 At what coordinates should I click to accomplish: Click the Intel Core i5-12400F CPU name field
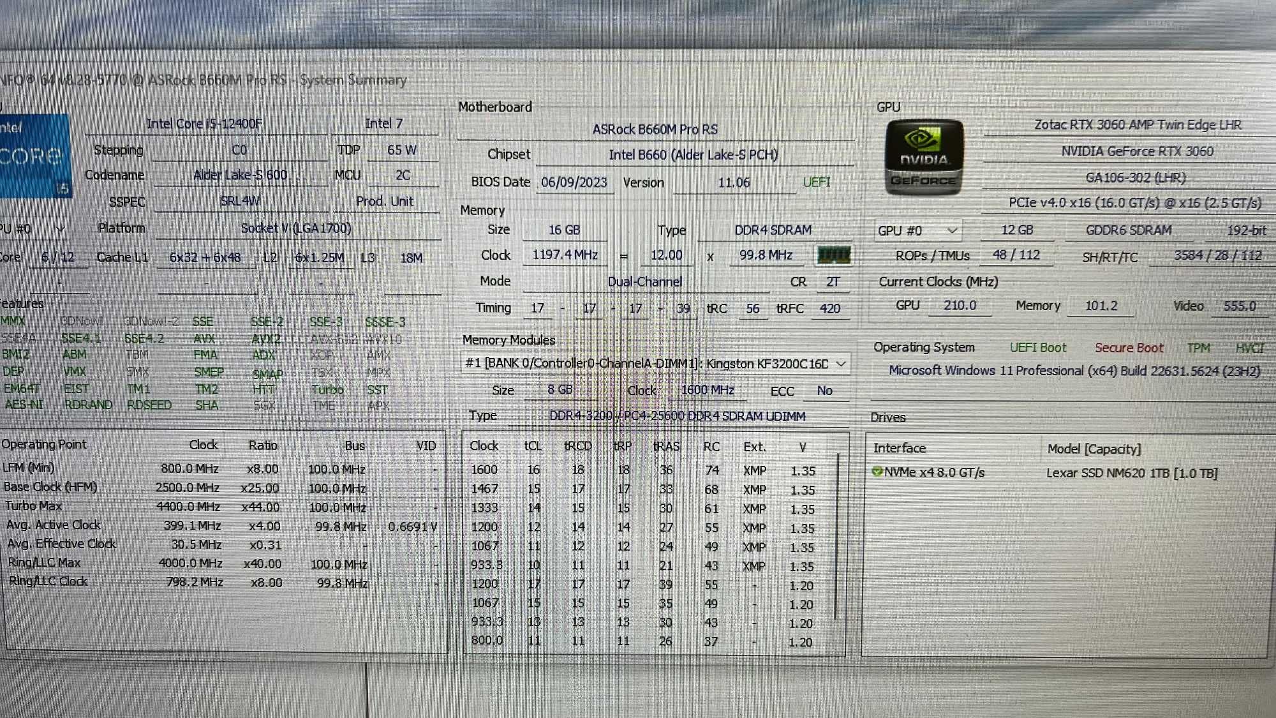click(x=204, y=124)
